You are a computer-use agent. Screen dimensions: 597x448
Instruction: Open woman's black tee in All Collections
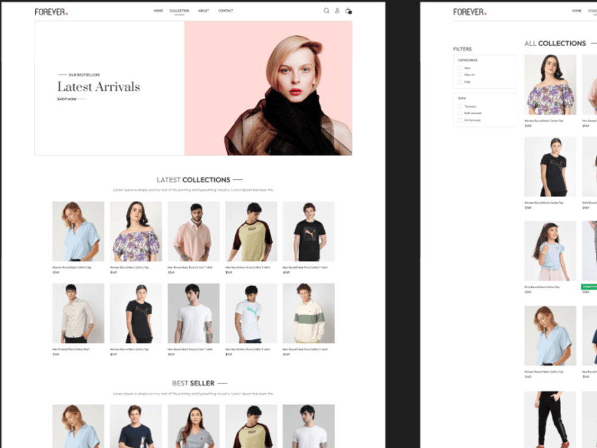pyautogui.click(x=550, y=167)
